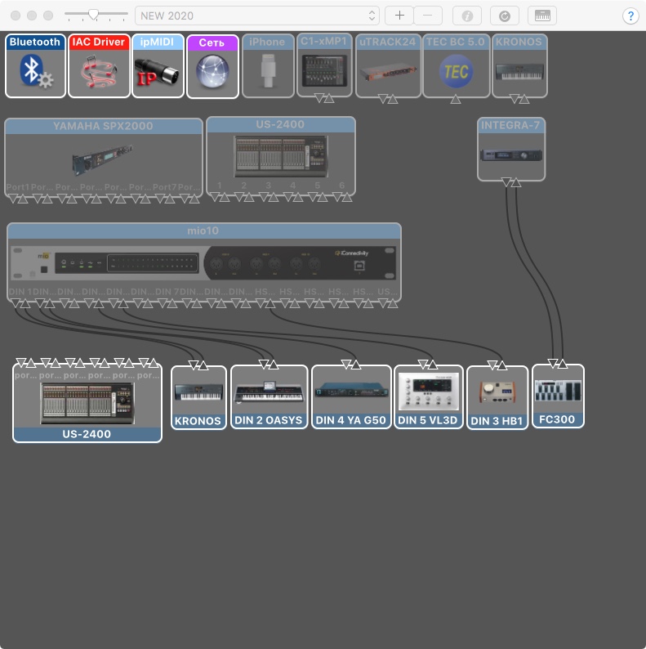Select the FC300 foot controller
Image resolution: width=646 pixels, height=649 pixels.
click(558, 396)
